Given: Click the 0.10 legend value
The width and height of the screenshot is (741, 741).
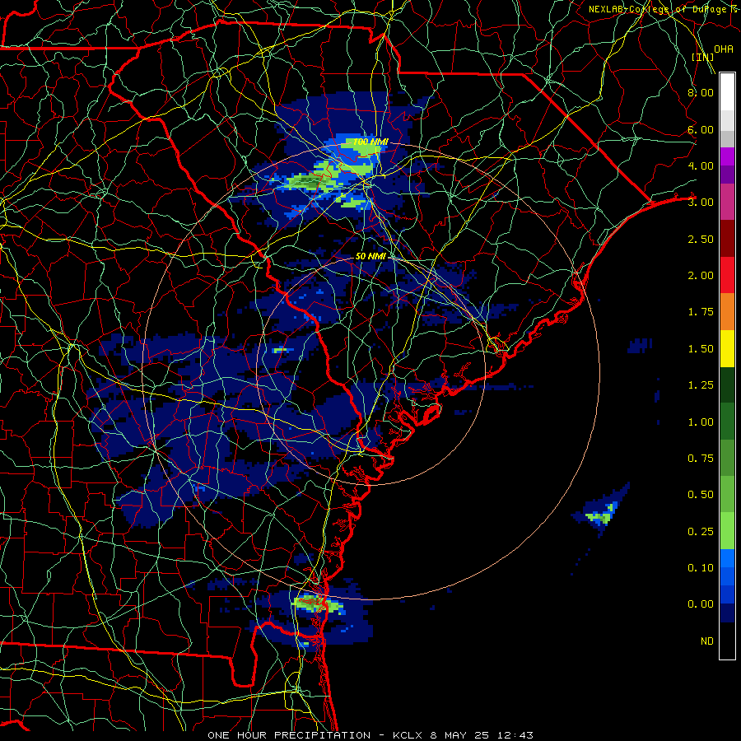Looking at the screenshot, I should [x=701, y=568].
